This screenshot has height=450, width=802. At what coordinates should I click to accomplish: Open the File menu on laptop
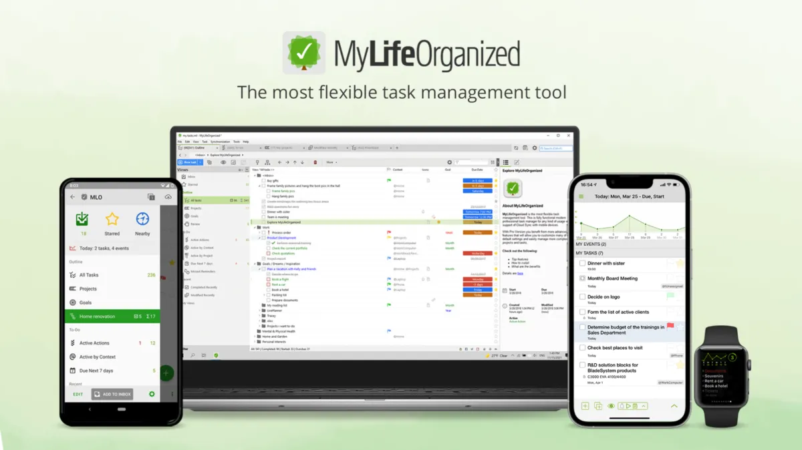pyautogui.click(x=180, y=142)
